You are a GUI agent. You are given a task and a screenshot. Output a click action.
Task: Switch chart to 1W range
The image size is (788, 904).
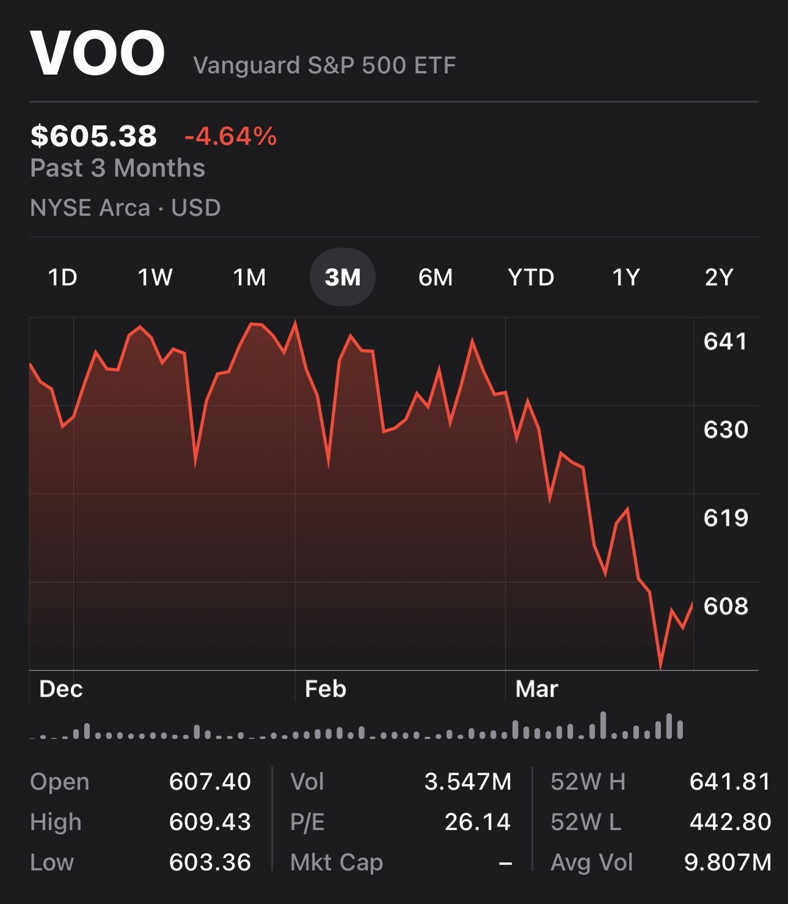coord(155,277)
